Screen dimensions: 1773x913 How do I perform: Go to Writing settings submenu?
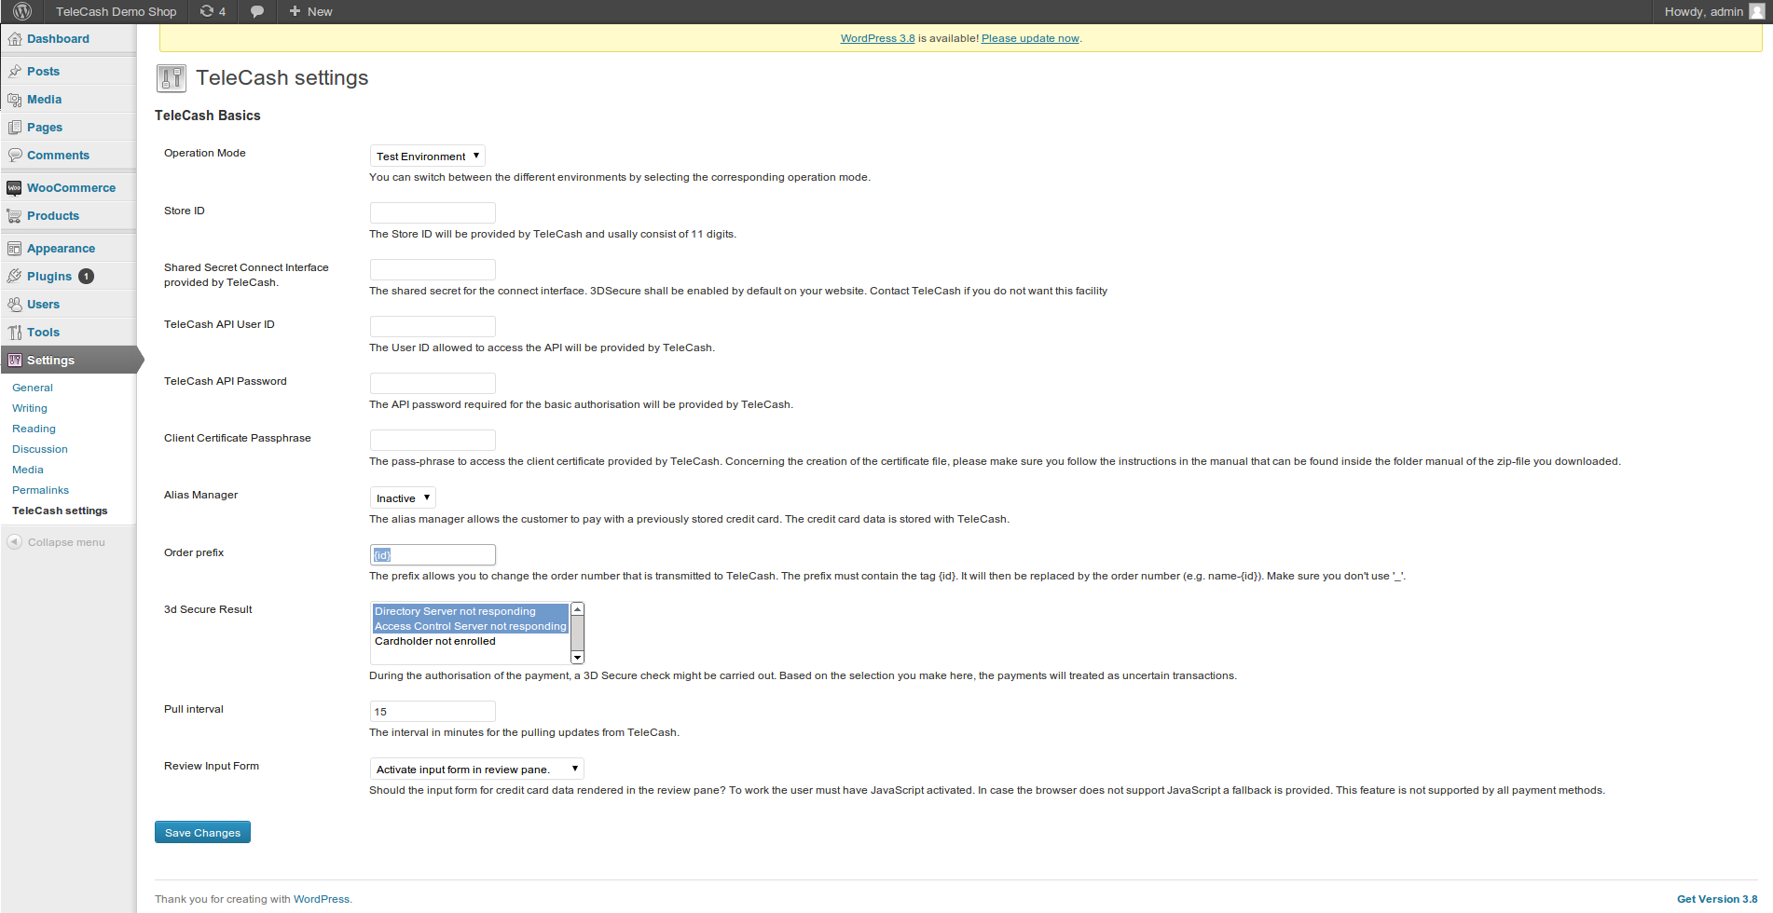pos(30,408)
